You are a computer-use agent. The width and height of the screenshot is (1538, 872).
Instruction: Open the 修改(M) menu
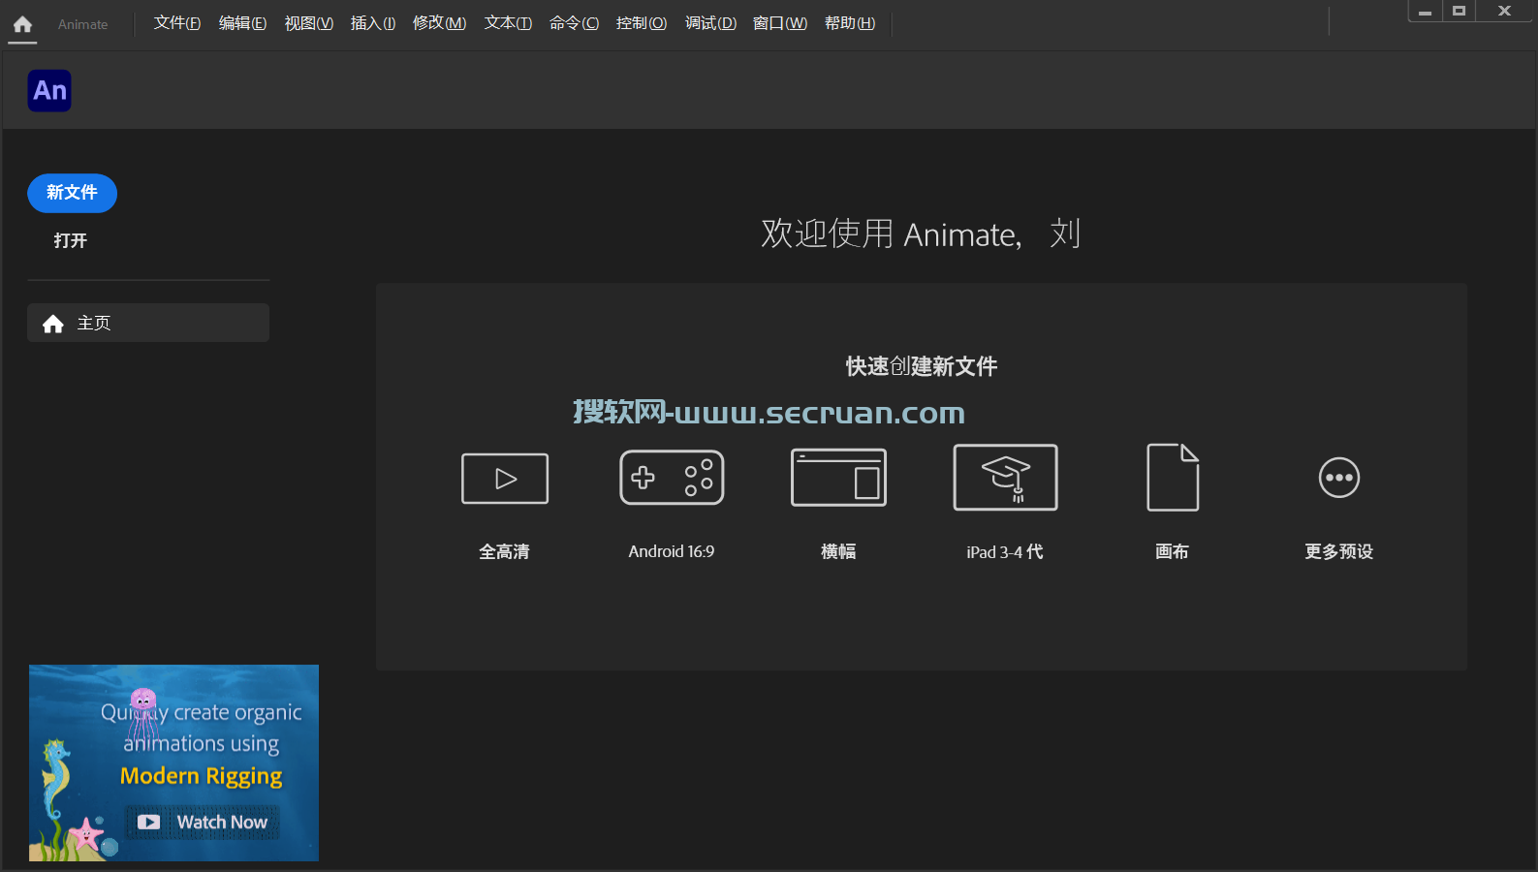[x=439, y=23]
